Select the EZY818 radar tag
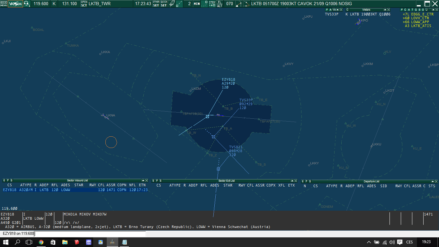This screenshot has width=439, height=247. pyautogui.click(x=228, y=83)
